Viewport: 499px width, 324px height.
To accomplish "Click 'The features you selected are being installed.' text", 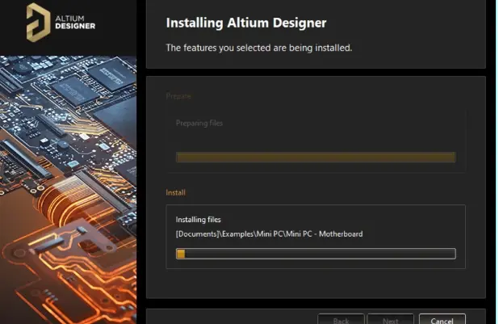I will 259,48.
